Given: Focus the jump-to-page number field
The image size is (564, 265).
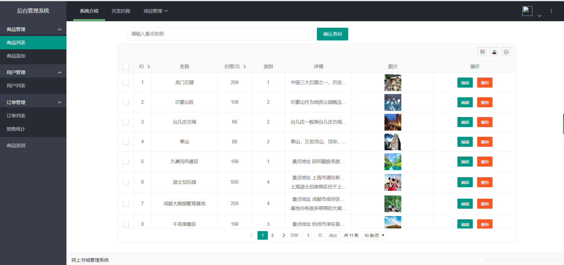Looking at the screenshot, I should pyautogui.click(x=308, y=235).
